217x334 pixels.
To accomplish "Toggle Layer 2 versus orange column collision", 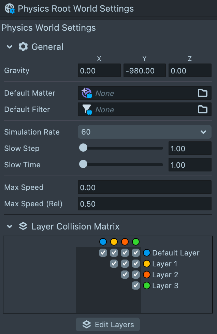I will [x=125, y=275].
